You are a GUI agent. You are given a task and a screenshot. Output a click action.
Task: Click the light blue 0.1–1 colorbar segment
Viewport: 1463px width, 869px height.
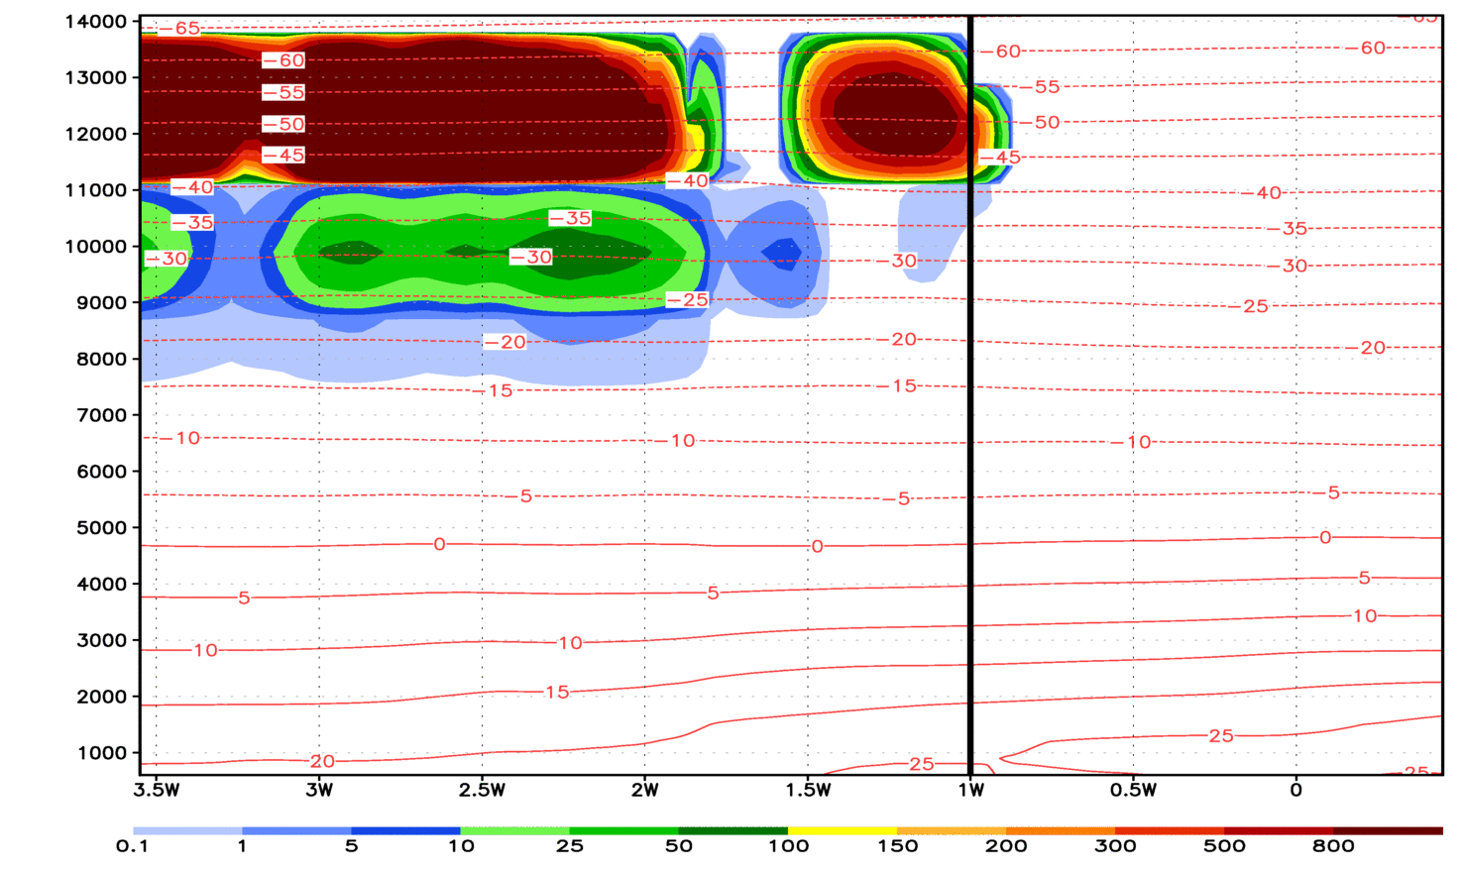tap(187, 830)
